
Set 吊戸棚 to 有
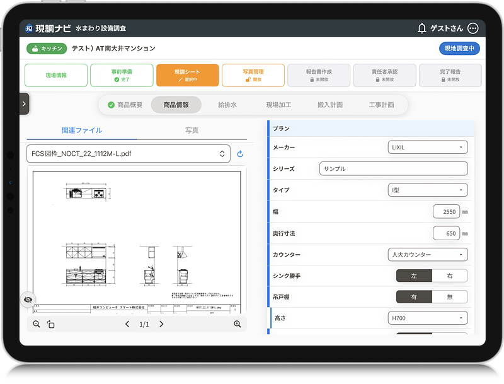(x=414, y=297)
